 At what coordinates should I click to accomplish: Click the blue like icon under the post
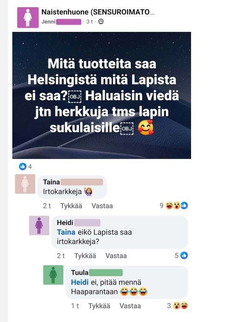click(23, 167)
